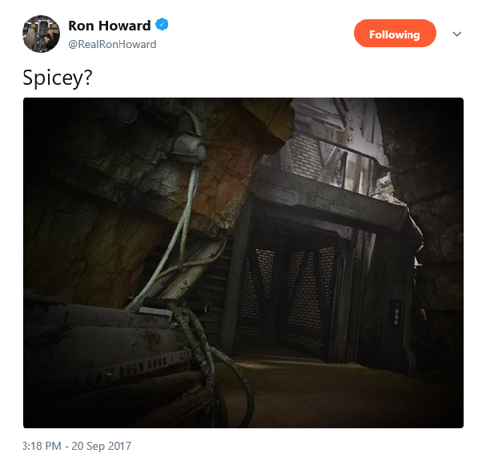The width and height of the screenshot is (482, 453).
Task: Expand the tweet options chevron menu
Action: 457,34
